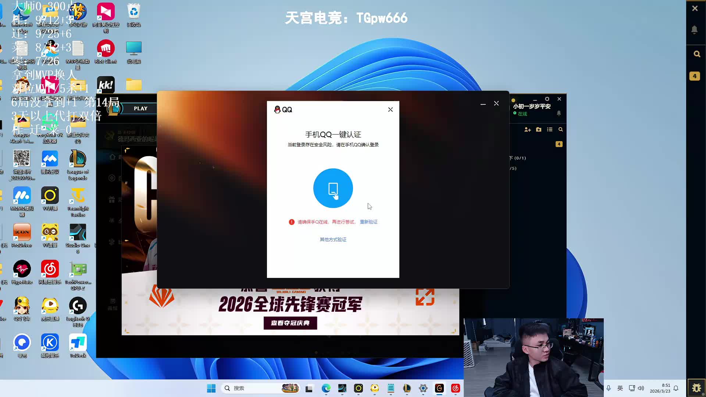
Task: Click the bell icon beside 在线 status
Action: click(x=559, y=114)
